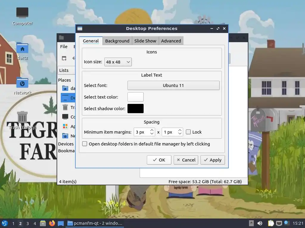Click the Desktop Preferences window title icon
The image size is (305, 228).
pyautogui.click(x=80, y=28)
